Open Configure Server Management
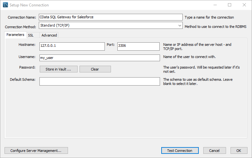252x158 pixels. [36, 151]
